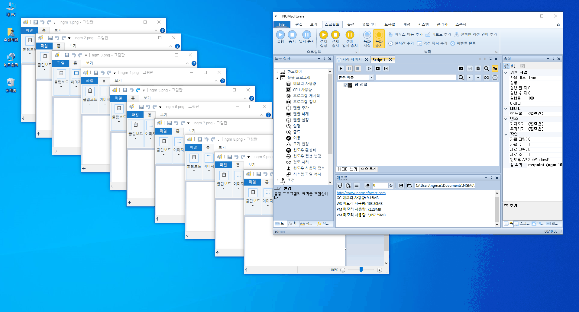This screenshot has width=579, height=312.
Task: Toggle the 창 정렬 checkbox in script
Action: coord(345,85)
